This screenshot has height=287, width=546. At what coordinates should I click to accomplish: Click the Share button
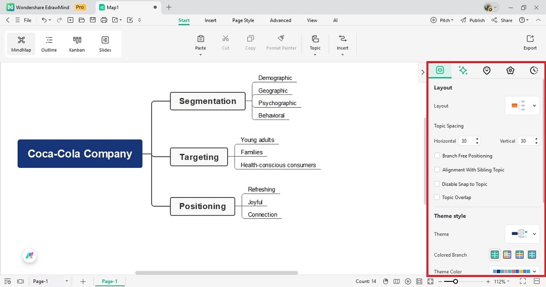(x=502, y=20)
